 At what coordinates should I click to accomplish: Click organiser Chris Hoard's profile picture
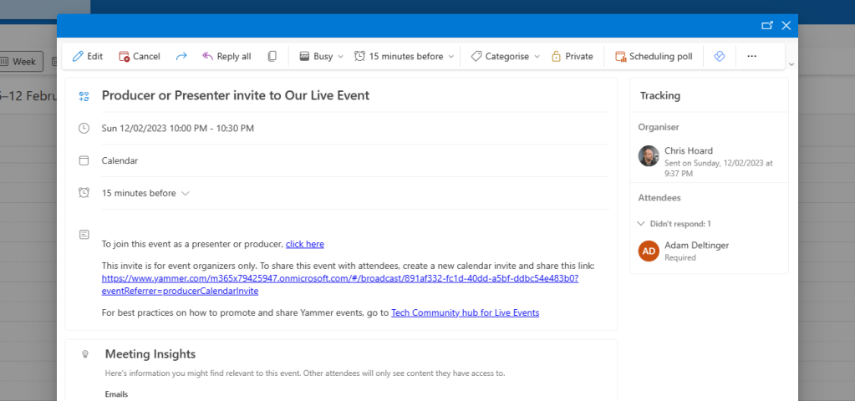coord(649,156)
